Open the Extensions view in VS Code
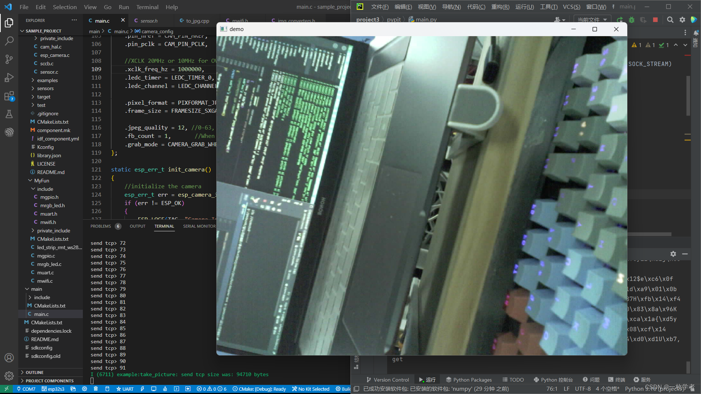Image resolution: width=701 pixels, height=394 pixels. [9, 96]
